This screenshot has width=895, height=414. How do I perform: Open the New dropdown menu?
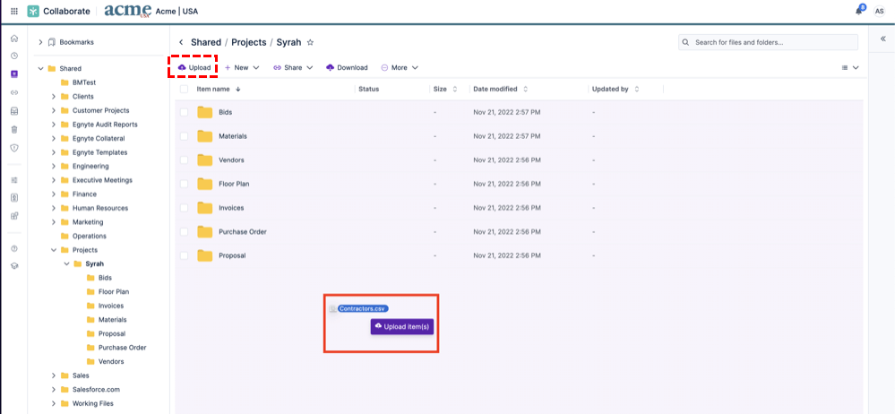coord(242,67)
